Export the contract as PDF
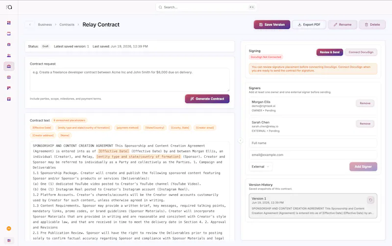 pos(309,25)
